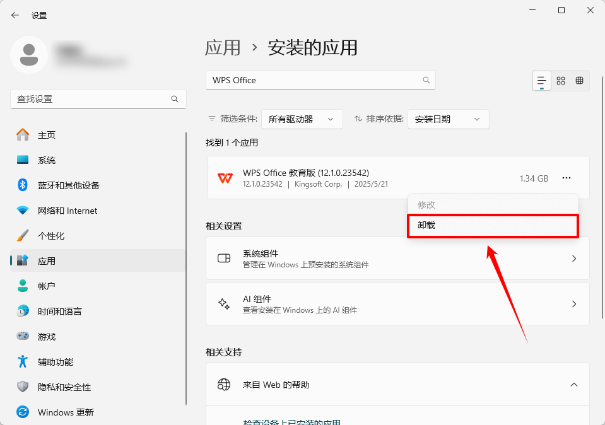Image resolution: width=605 pixels, height=425 pixels.
Task: Click the Bluetooth icon for 蓝牙和其他设备
Action: coord(23,185)
